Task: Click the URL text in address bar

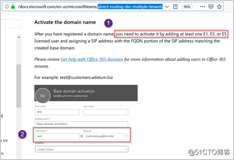Action: click(x=90, y=7)
